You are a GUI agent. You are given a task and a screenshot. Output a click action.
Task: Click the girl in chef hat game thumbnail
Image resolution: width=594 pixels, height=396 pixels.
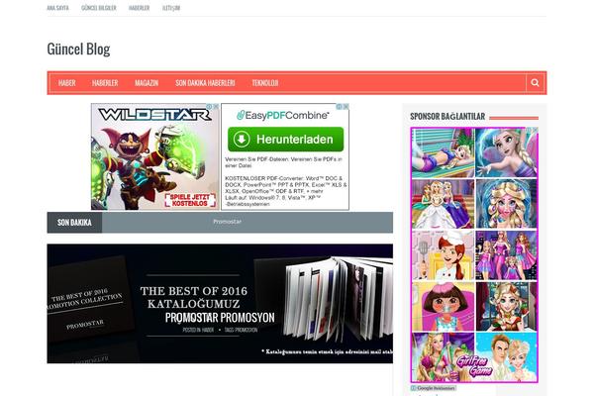coord(443,255)
